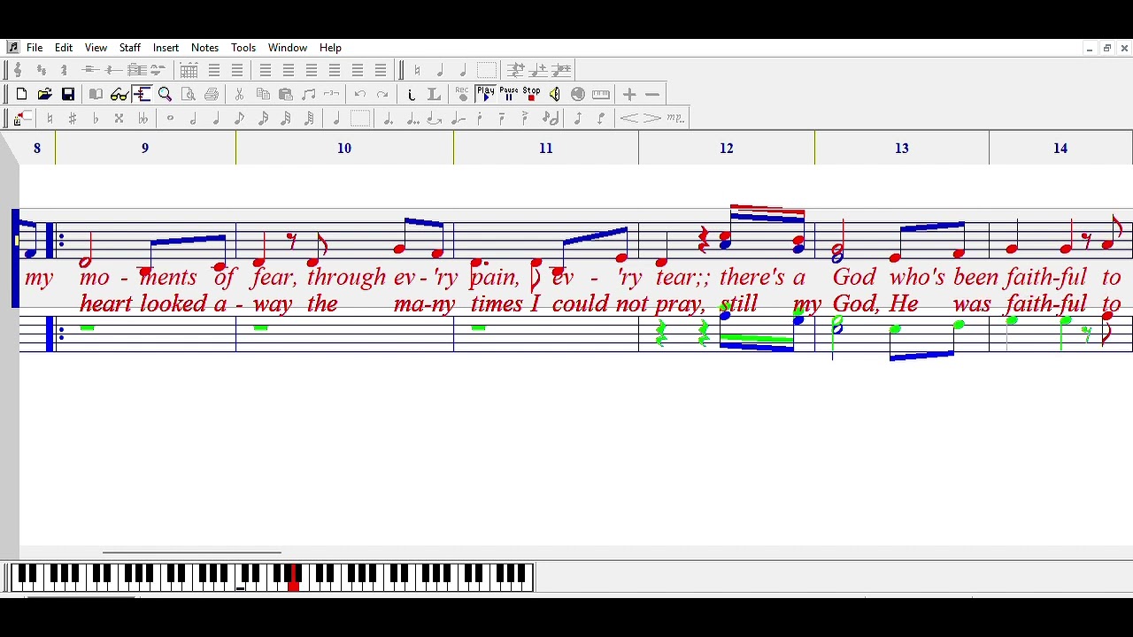Start playback with the Play button
The height and width of the screenshot is (637, 1133).
coord(486,95)
